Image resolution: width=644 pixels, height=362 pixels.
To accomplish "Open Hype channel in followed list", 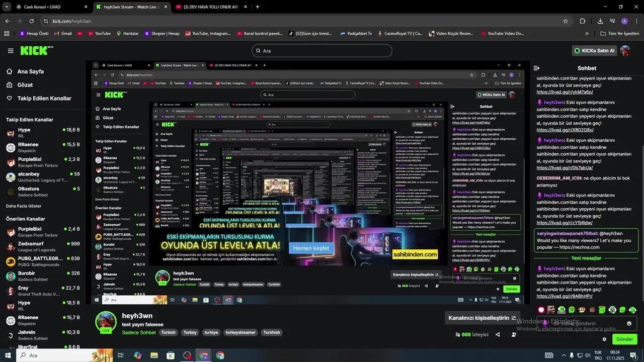I will pos(43,133).
